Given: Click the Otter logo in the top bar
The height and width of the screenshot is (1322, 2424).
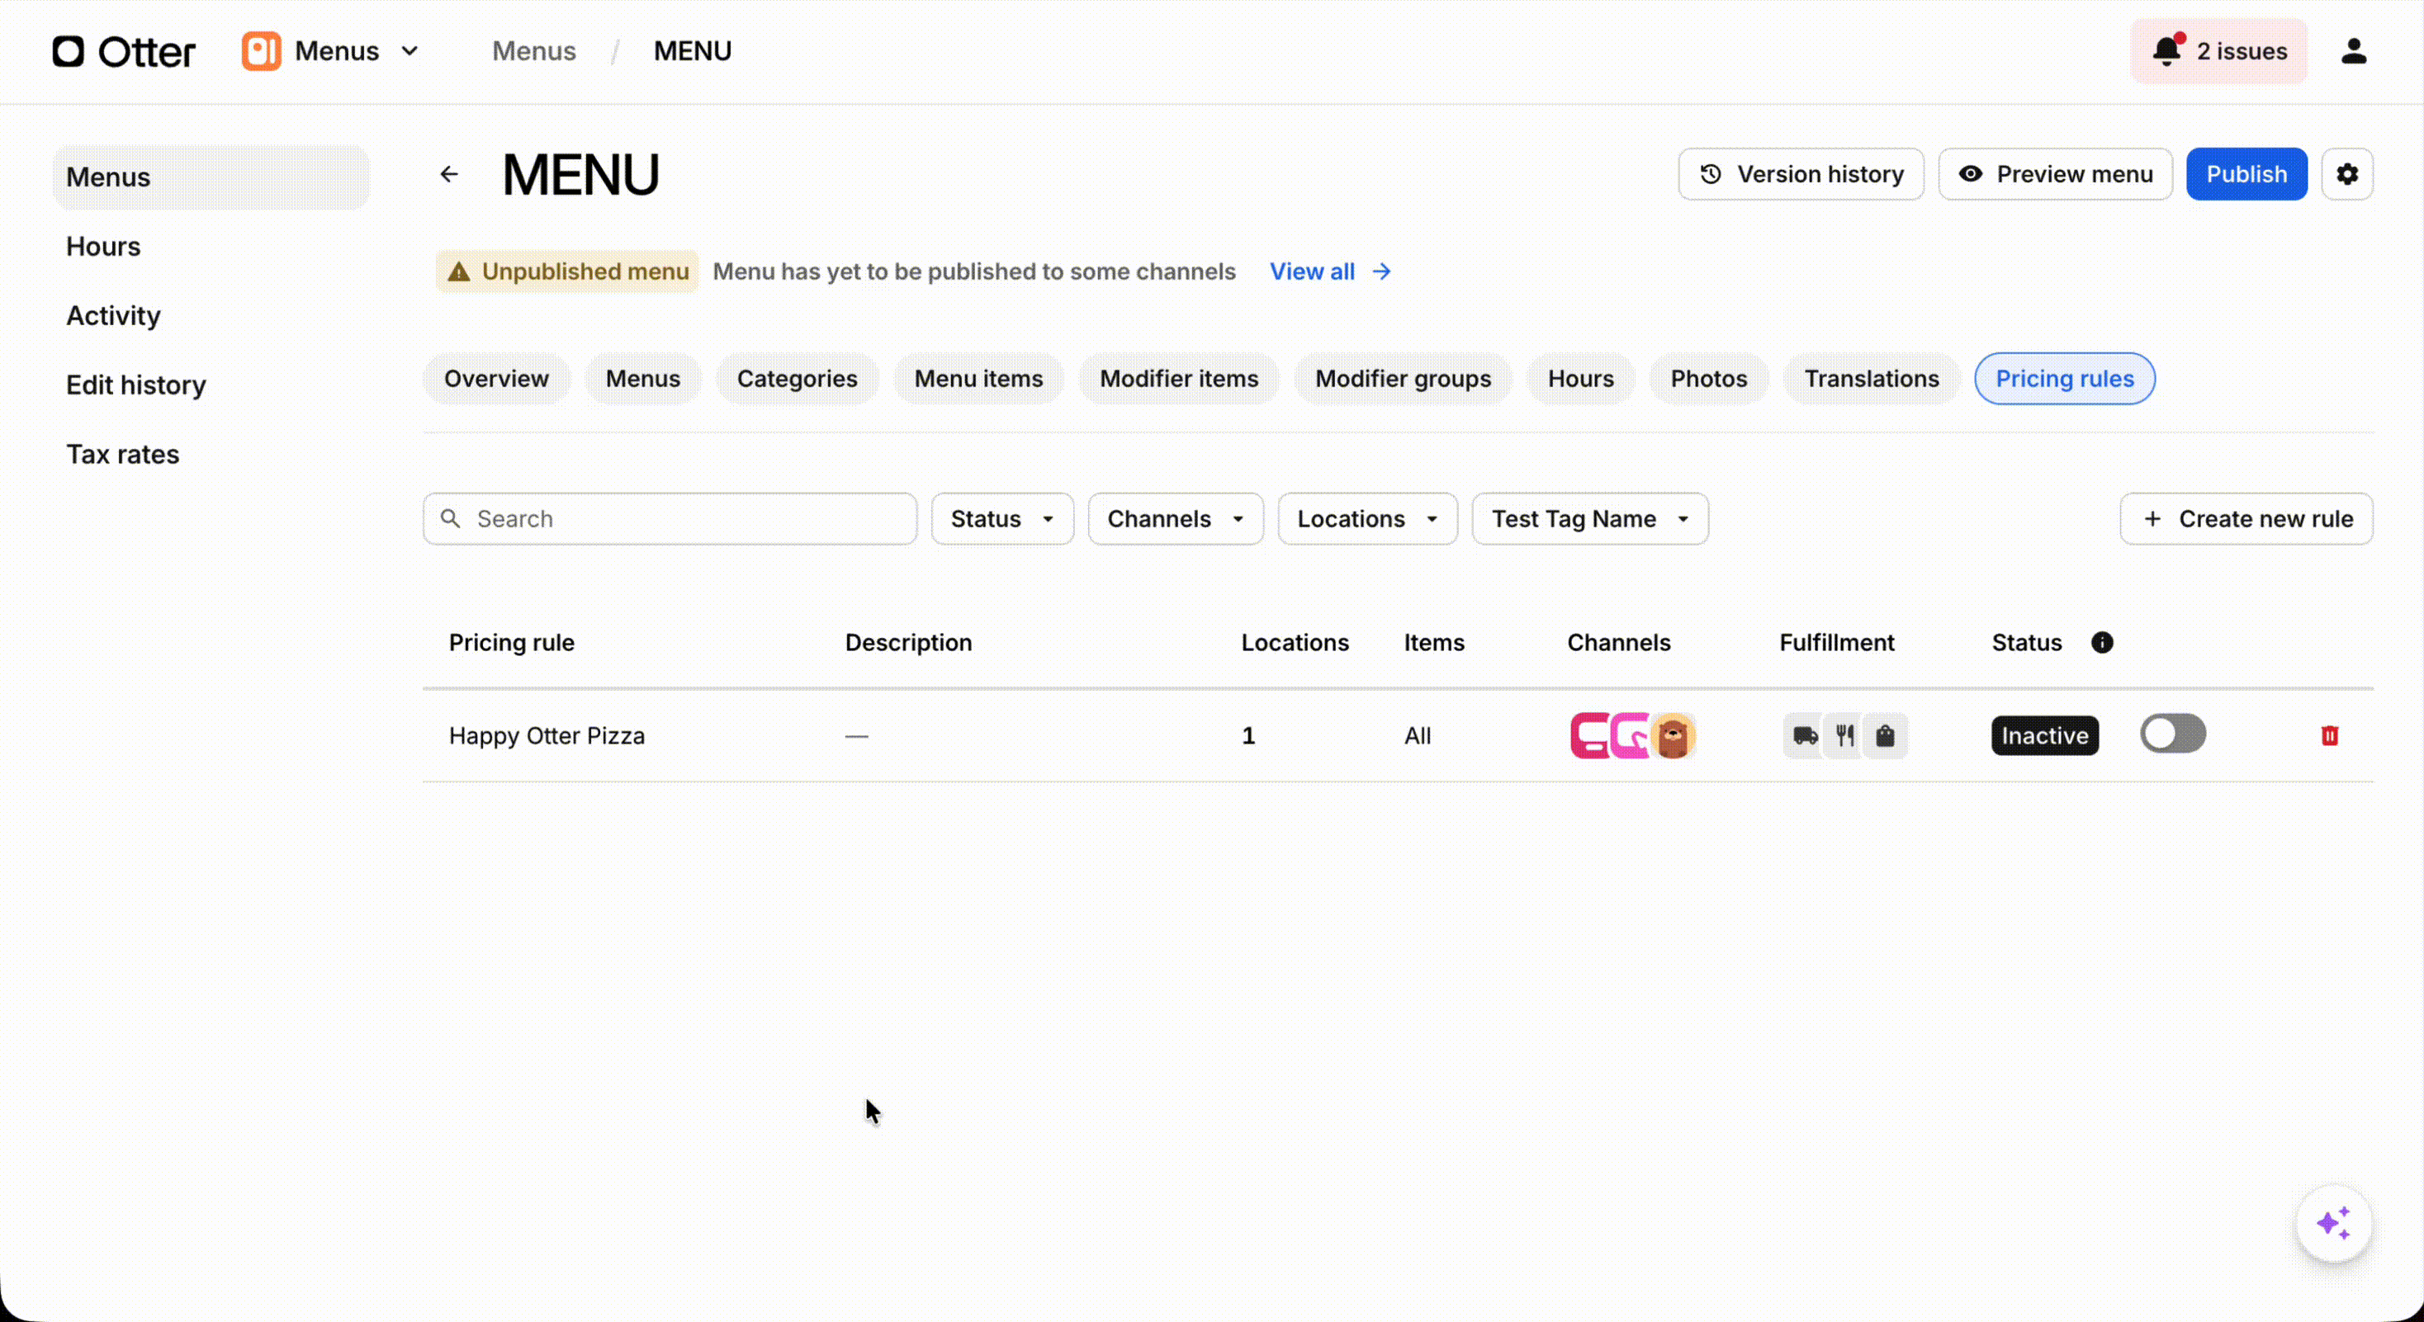Looking at the screenshot, I should [x=123, y=51].
